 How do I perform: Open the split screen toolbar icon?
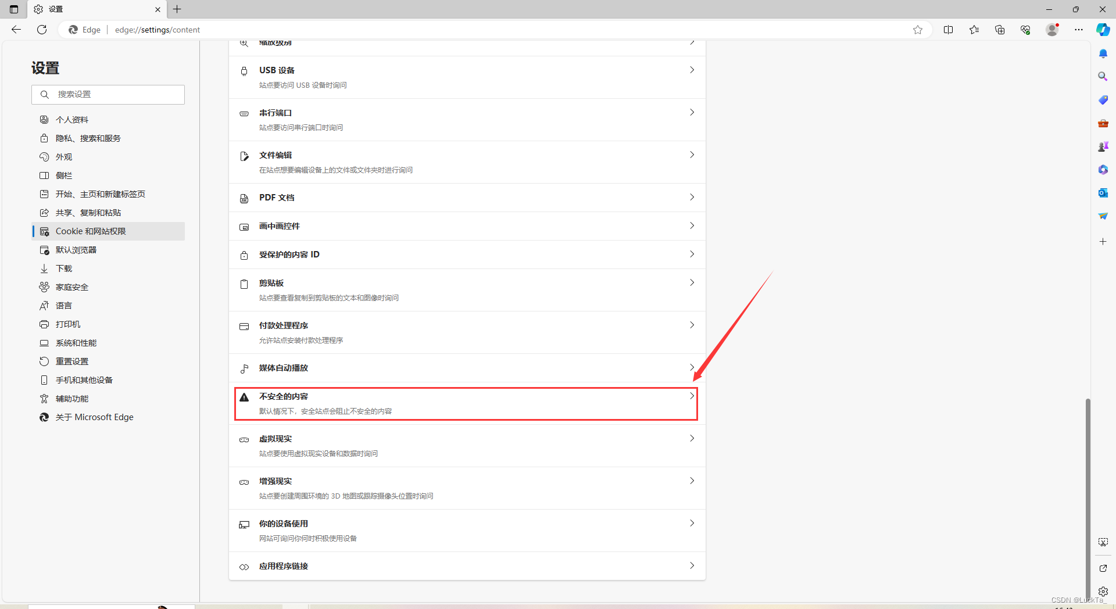pyautogui.click(x=949, y=30)
